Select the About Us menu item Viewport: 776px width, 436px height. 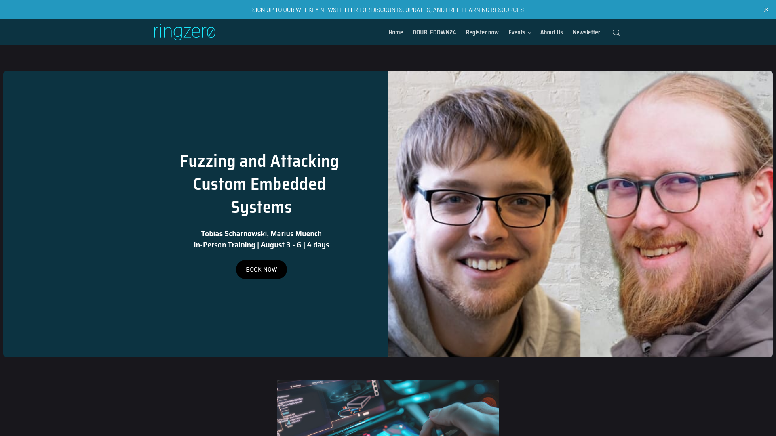552,32
